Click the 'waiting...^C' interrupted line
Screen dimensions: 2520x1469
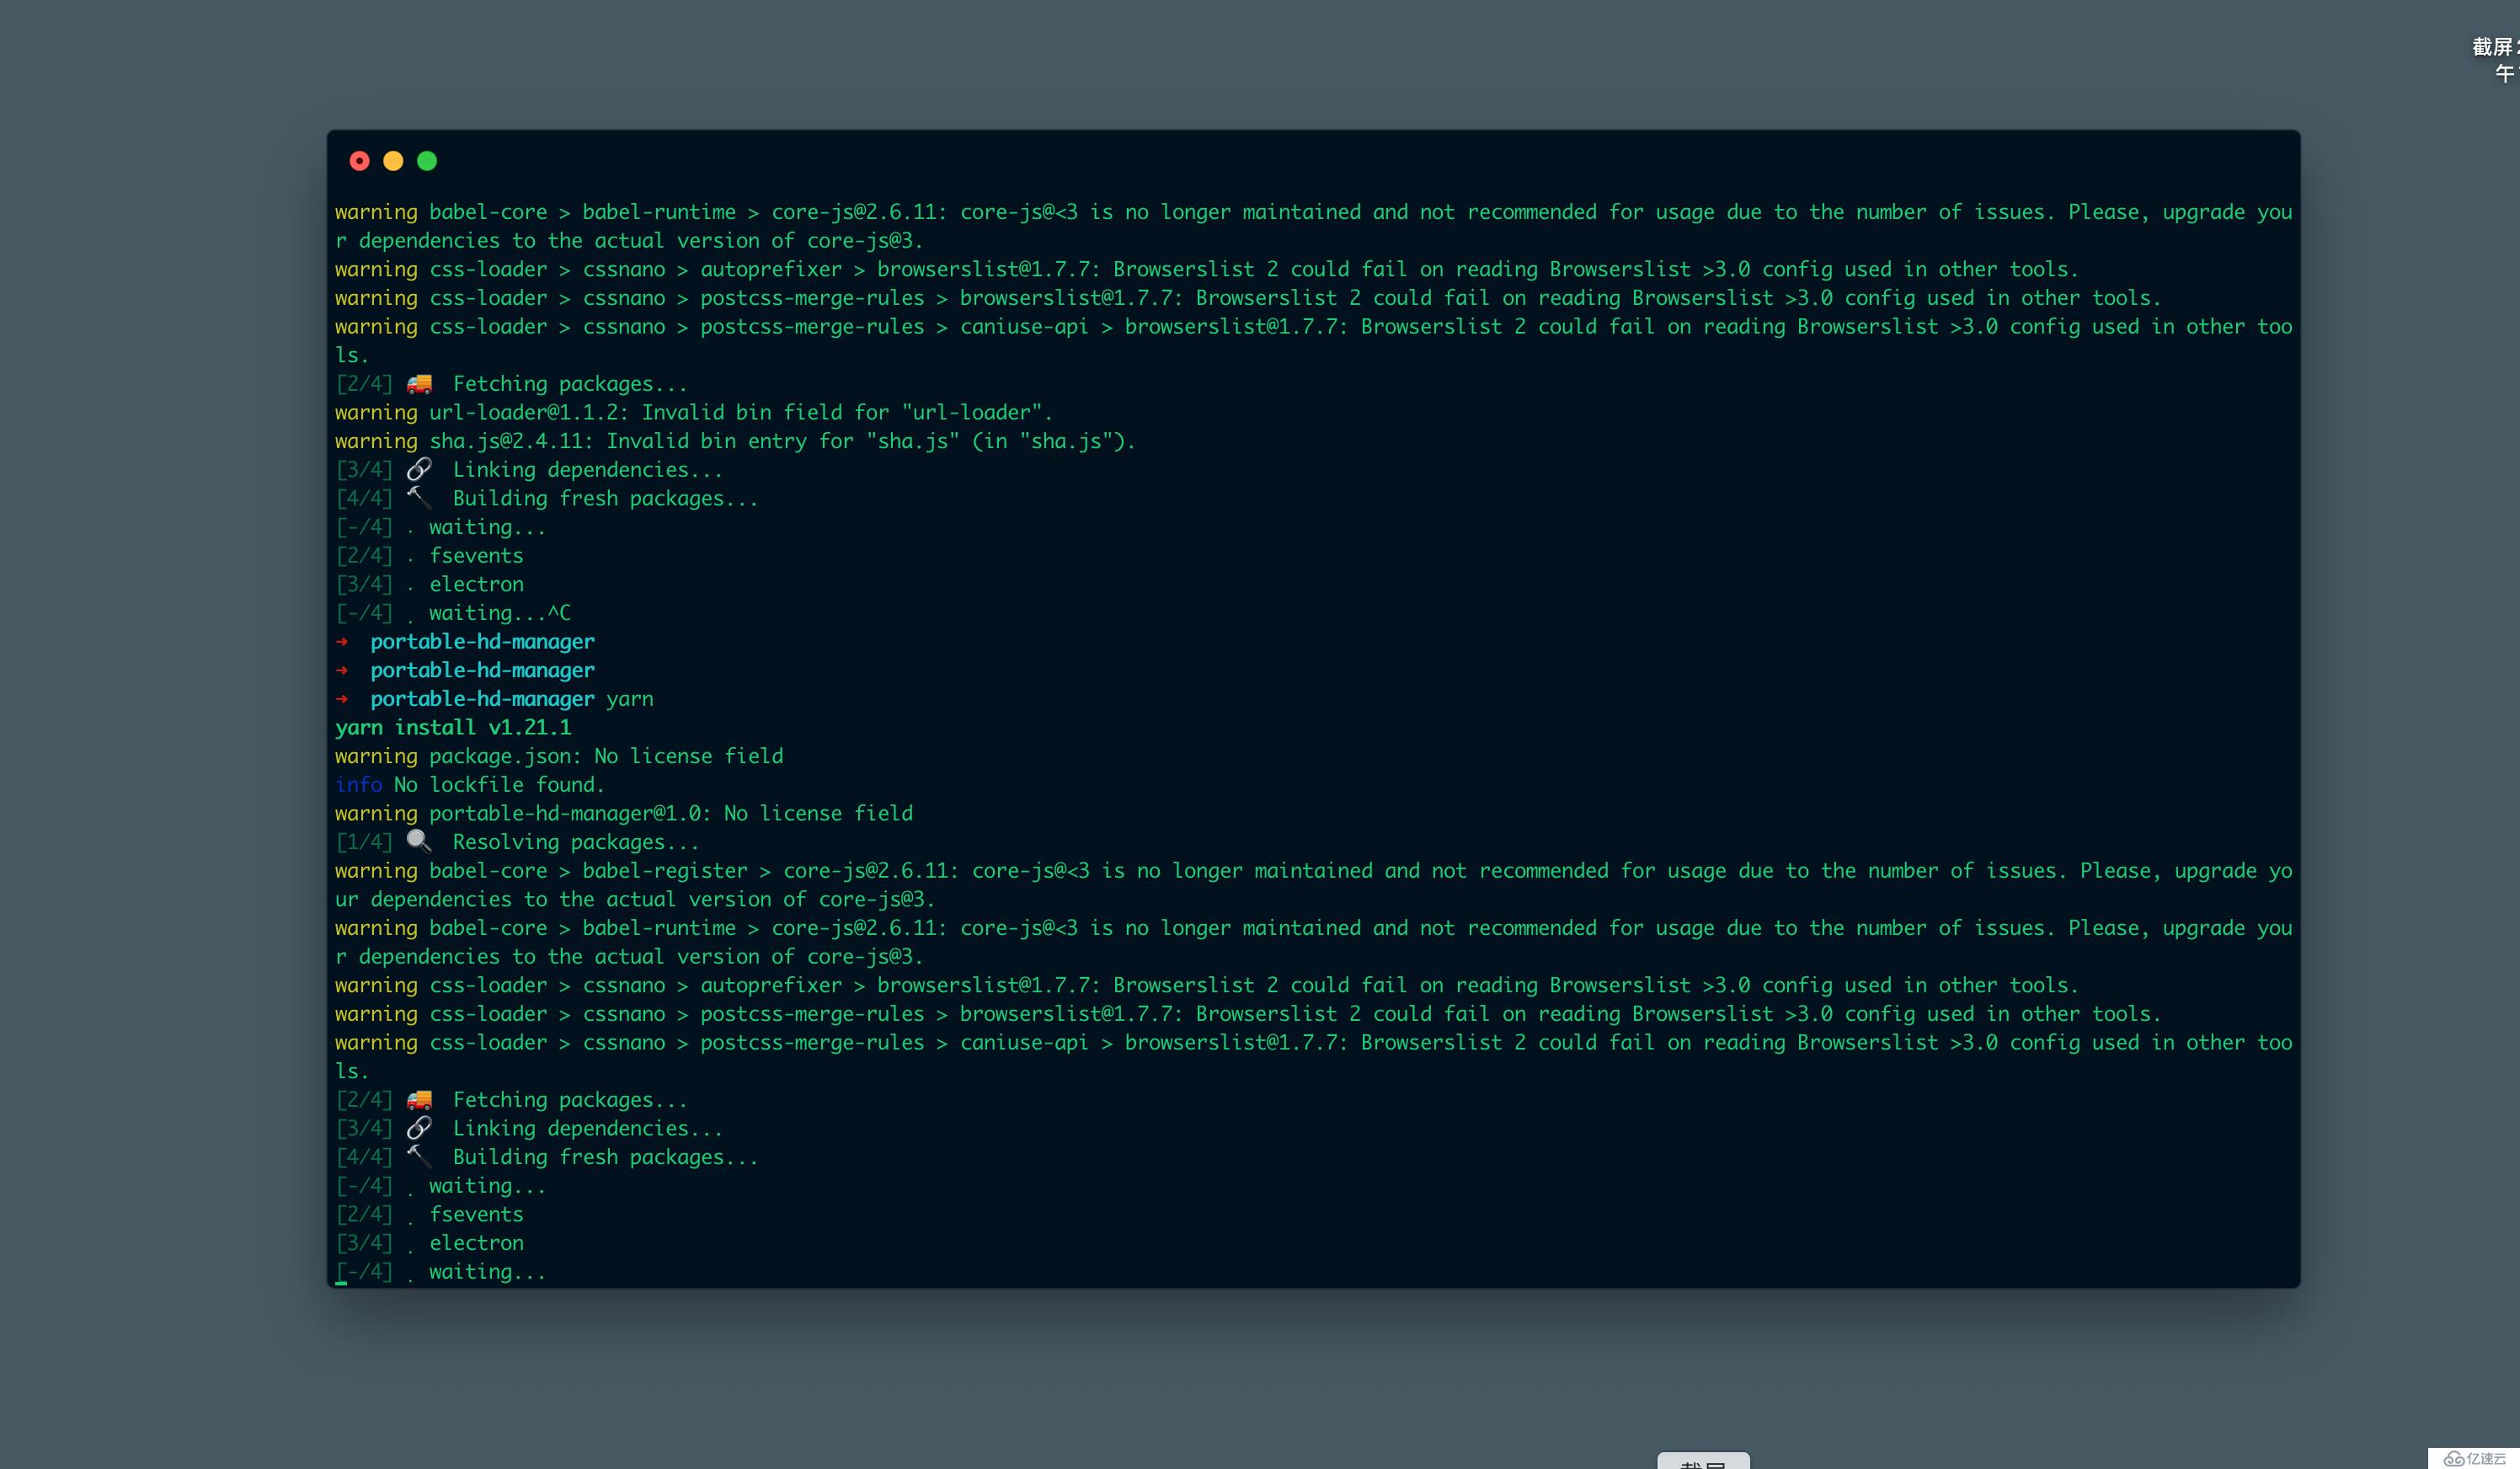(453, 613)
